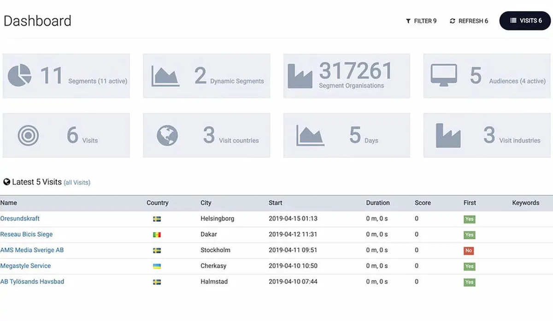Click the pie chart icon on Segments card
This screenshot has width=553, height=321.
[20, 75]
